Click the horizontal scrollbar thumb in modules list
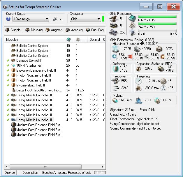183x177 pixels. [45, 167]
